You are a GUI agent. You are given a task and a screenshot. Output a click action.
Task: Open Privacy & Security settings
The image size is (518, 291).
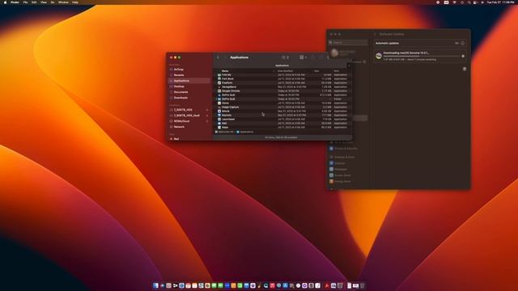(x=343, y=149)
